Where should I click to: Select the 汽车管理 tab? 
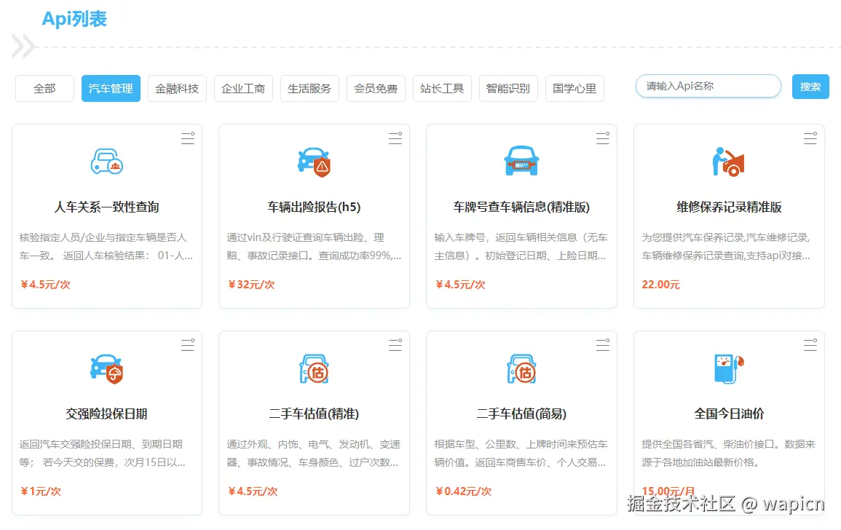[111, 87]
